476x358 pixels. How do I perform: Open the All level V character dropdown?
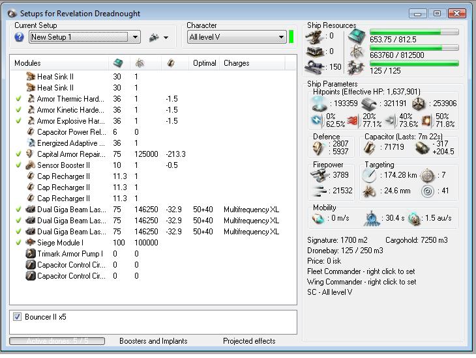[x=237, y=37]
